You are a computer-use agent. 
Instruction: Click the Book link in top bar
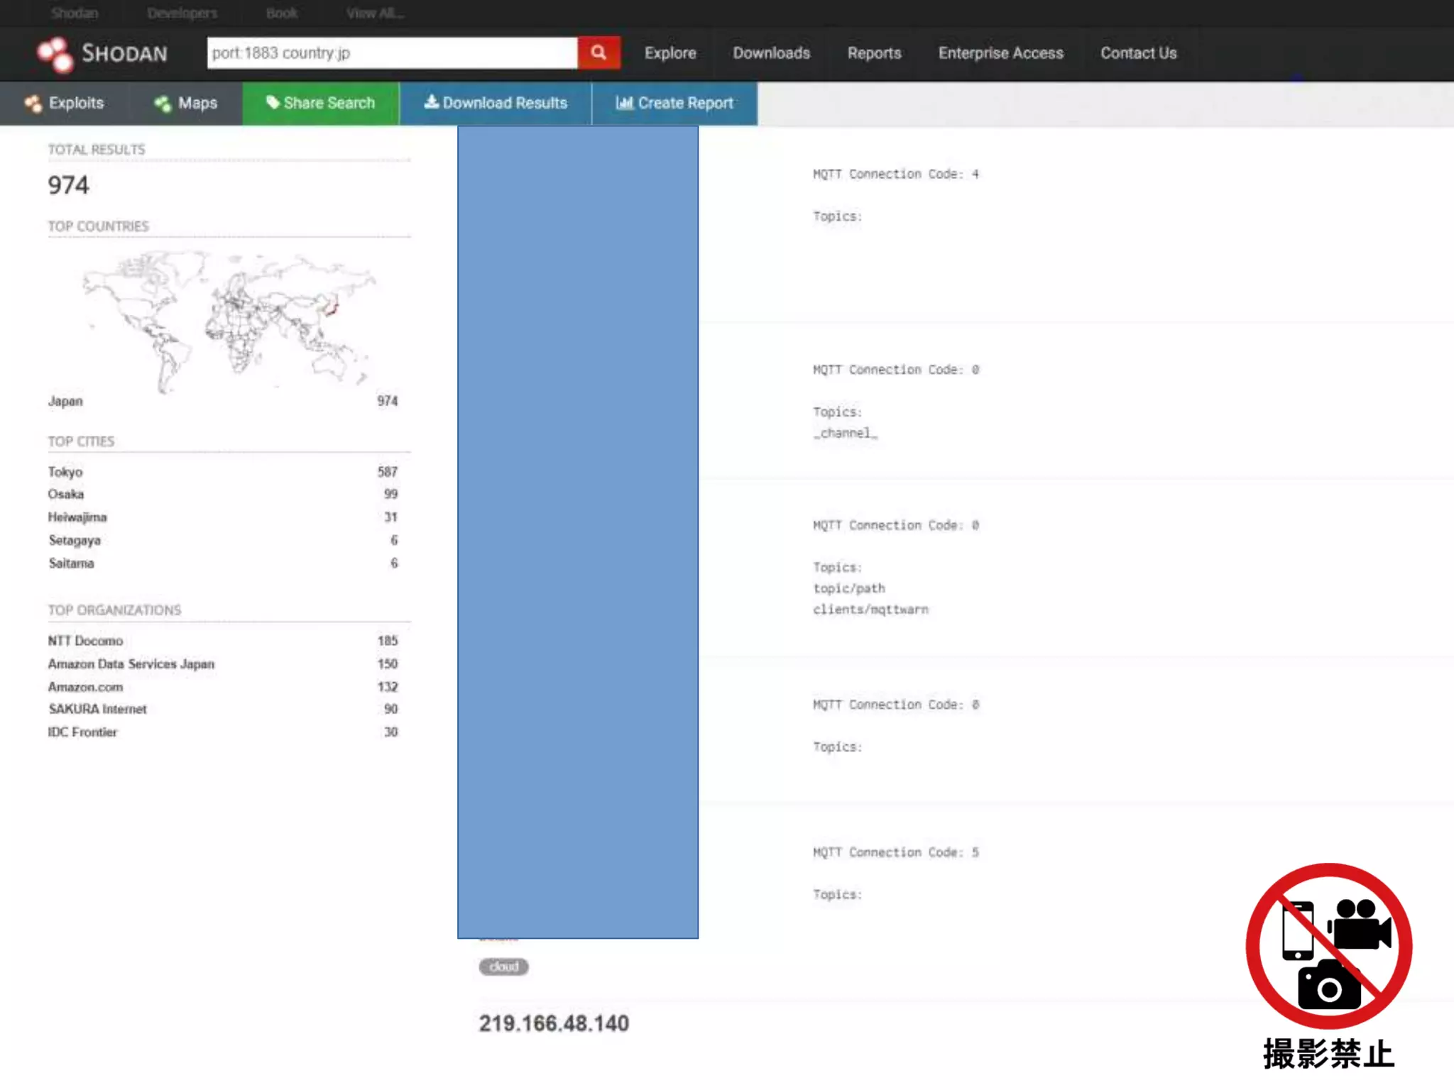(x=281, y=13)
